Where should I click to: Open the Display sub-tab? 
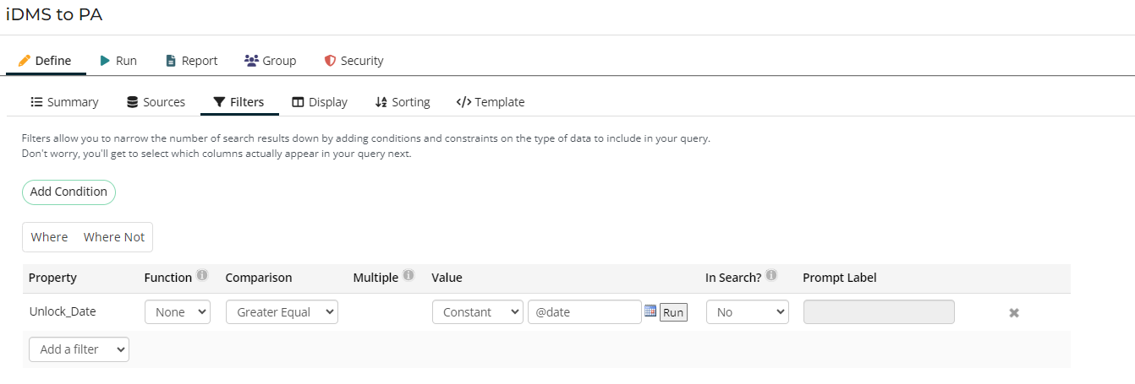(320, 102)
